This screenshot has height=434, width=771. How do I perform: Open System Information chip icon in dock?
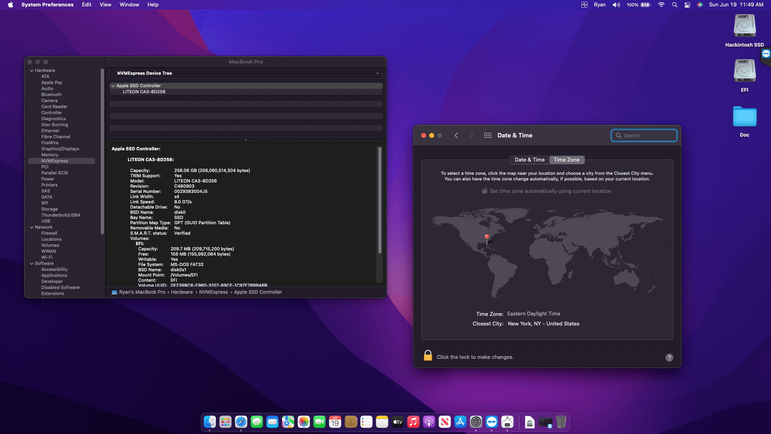click(507, 422)
